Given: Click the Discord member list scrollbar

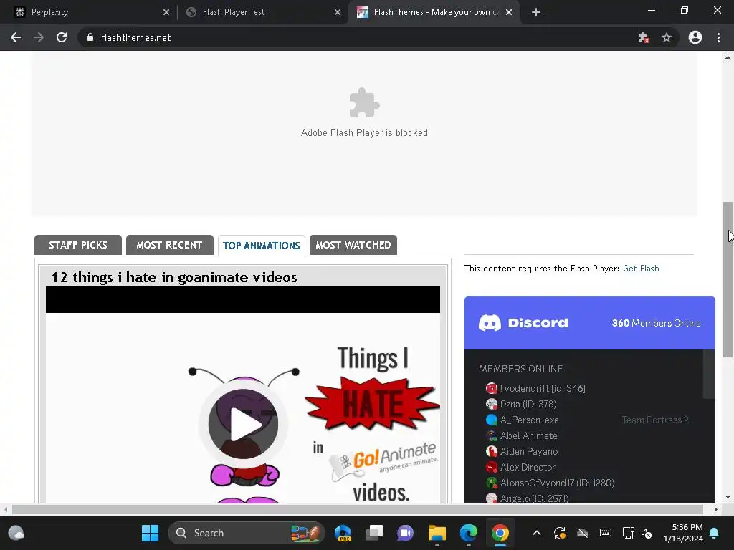Looking at the screenshot, I should click(x=709, y=374).
